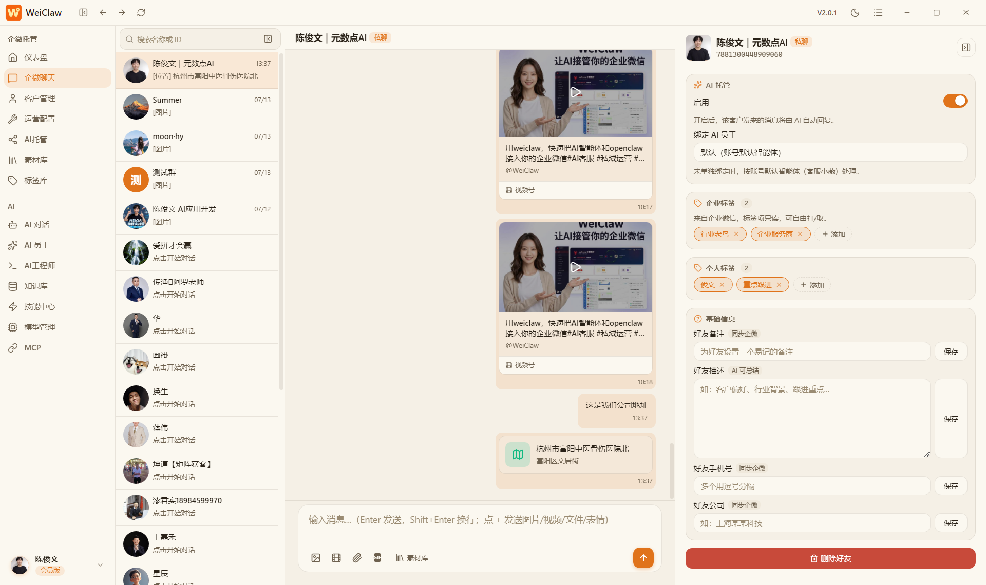Open AI 员工 in the sidebar

click(x=58, y=245)
